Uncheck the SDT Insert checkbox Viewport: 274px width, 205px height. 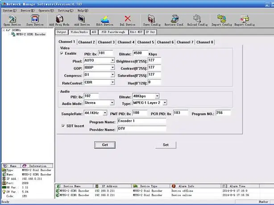[x=63, y=126]
